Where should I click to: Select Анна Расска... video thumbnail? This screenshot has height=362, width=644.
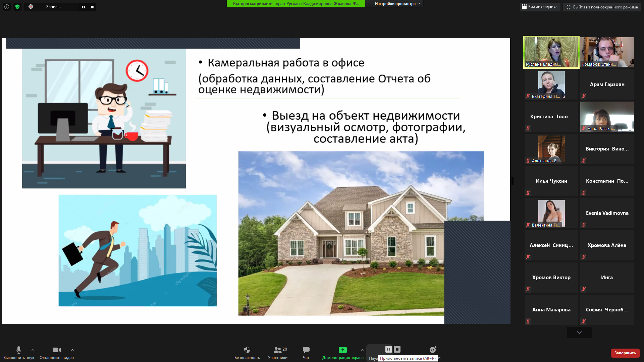pos(607,117)
